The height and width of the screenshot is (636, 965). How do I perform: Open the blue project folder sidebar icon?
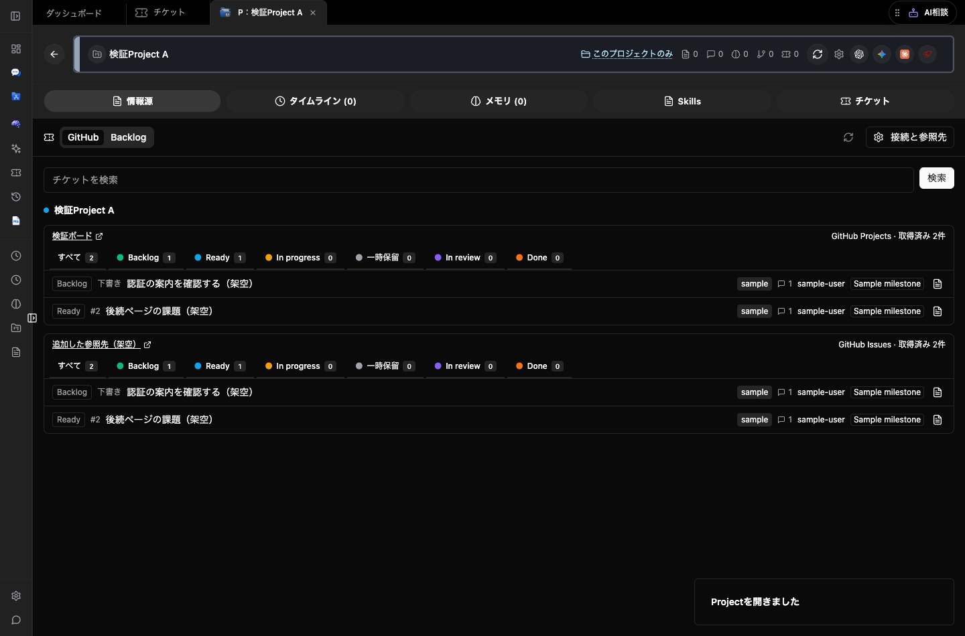coord(16,96)
